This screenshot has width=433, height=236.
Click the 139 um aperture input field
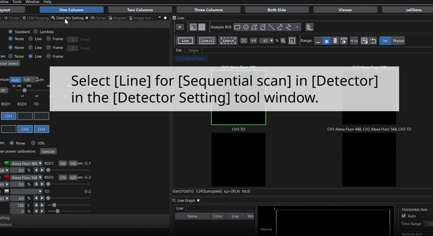[29, 79]
